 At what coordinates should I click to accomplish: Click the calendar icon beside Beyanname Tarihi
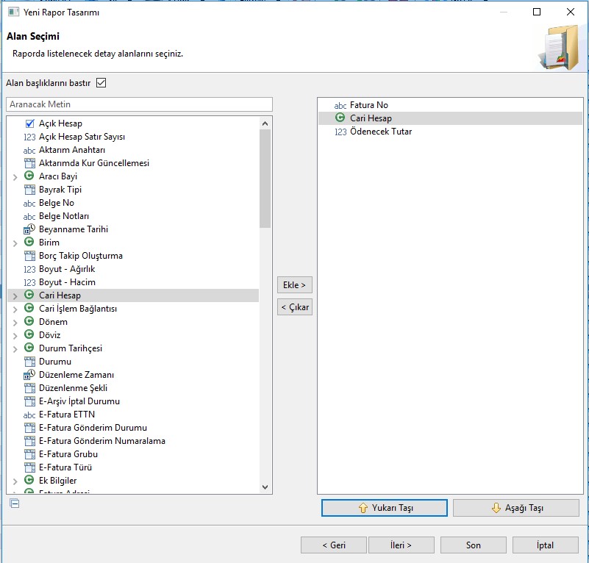29,229
